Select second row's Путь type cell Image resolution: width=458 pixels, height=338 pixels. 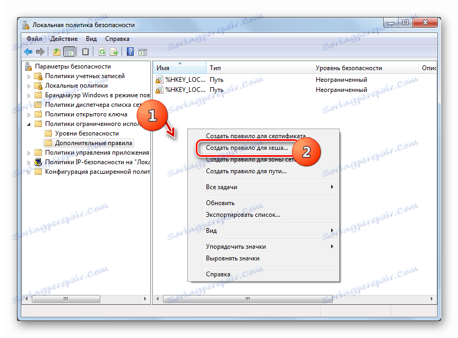tap(217, 89)
